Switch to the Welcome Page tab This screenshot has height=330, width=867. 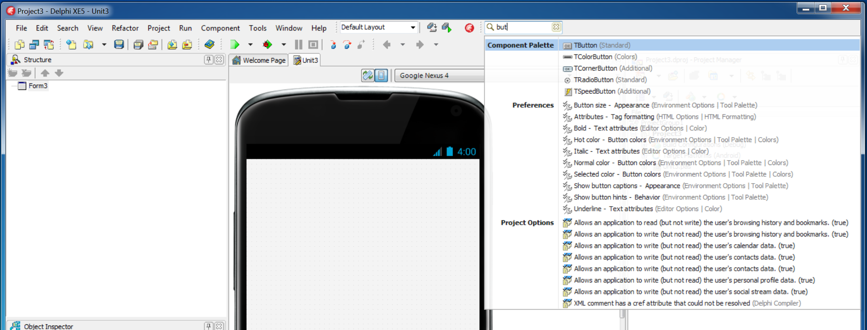point(259,61)
